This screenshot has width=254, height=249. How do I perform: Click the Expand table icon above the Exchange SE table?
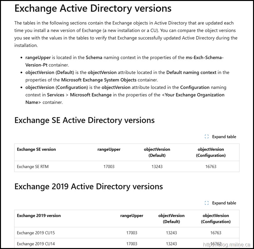(x=207, y=136)
